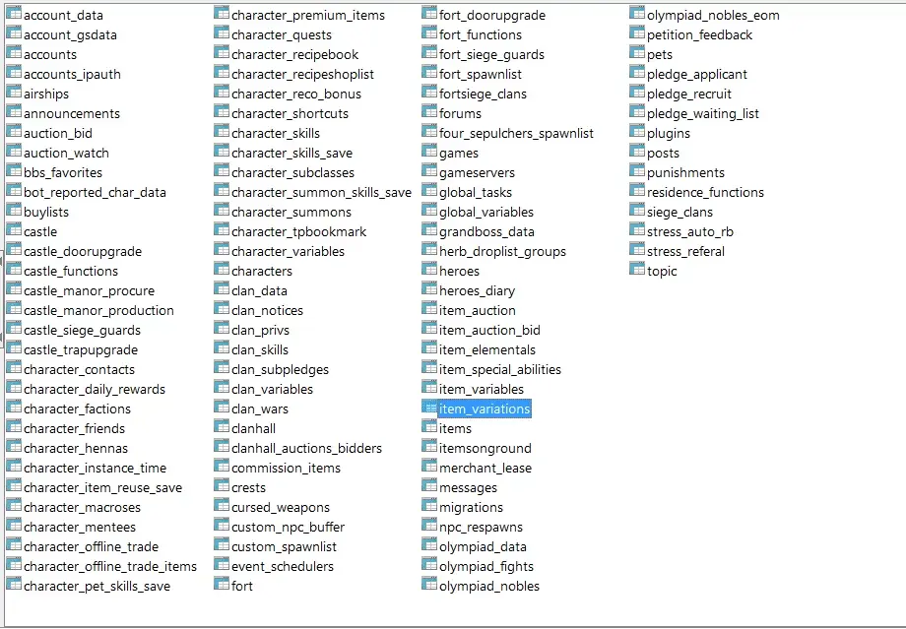The height and width of the screenshot is (629, 906).
Task: Select the pledge_waiting_list table name
Action: coord(703,114)
